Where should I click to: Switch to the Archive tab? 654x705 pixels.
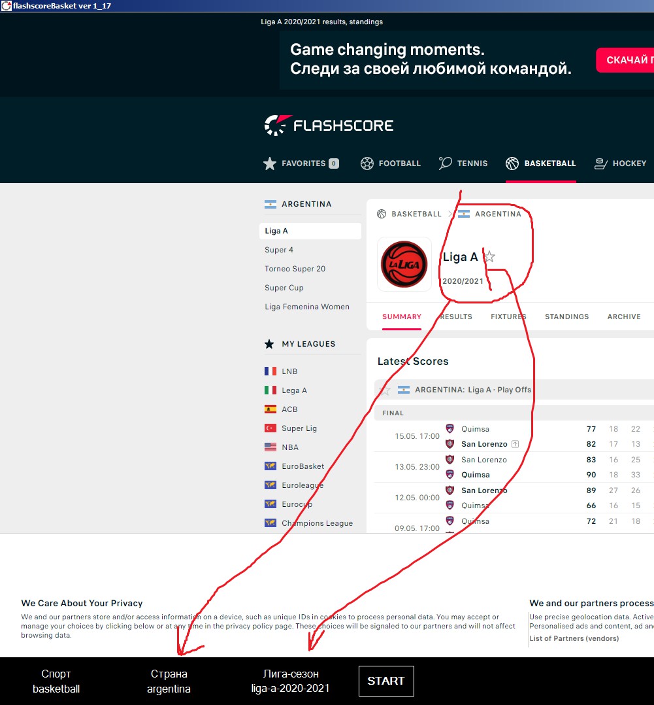[624, 317]
